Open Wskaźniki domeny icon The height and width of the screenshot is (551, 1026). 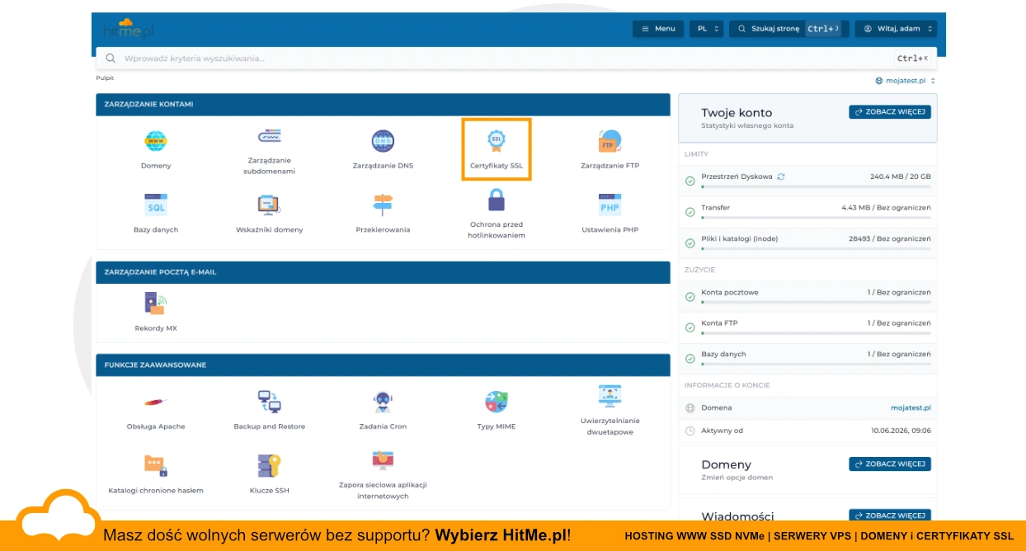coord(269,205)
